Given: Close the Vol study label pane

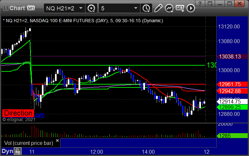Looking at the screenshot, I should coord(57,140).
